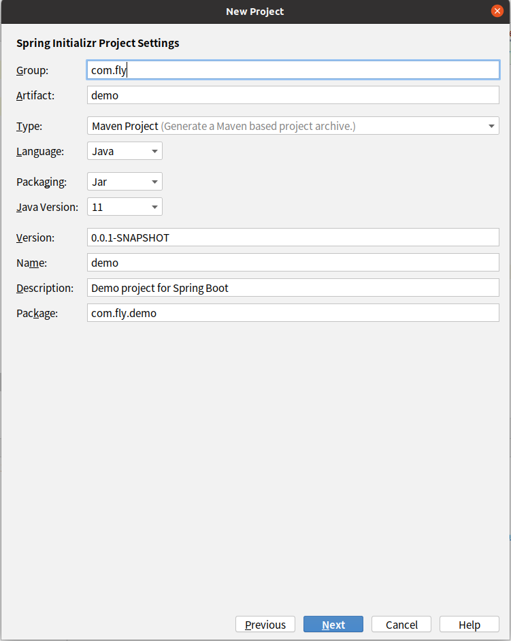Click the Description input field
Viewport: 511px width, 641px height.
coord(293,287)
